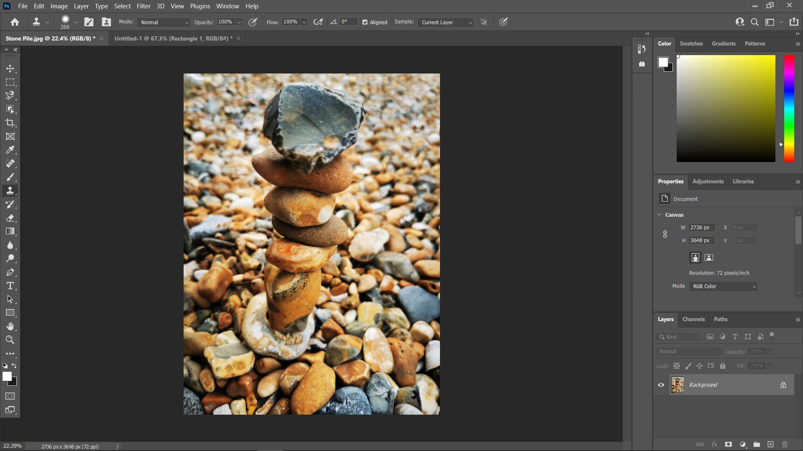Switch to the Channels tab
Screen dimensions: 803x451
point(693,319)
